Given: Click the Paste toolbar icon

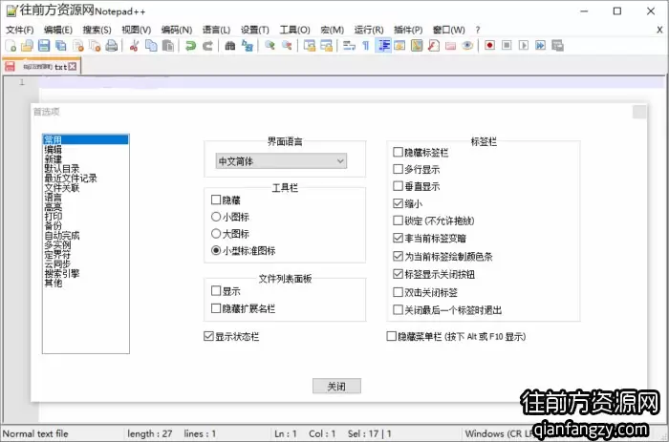Looking at the screenshot, I should click(168, 45).
